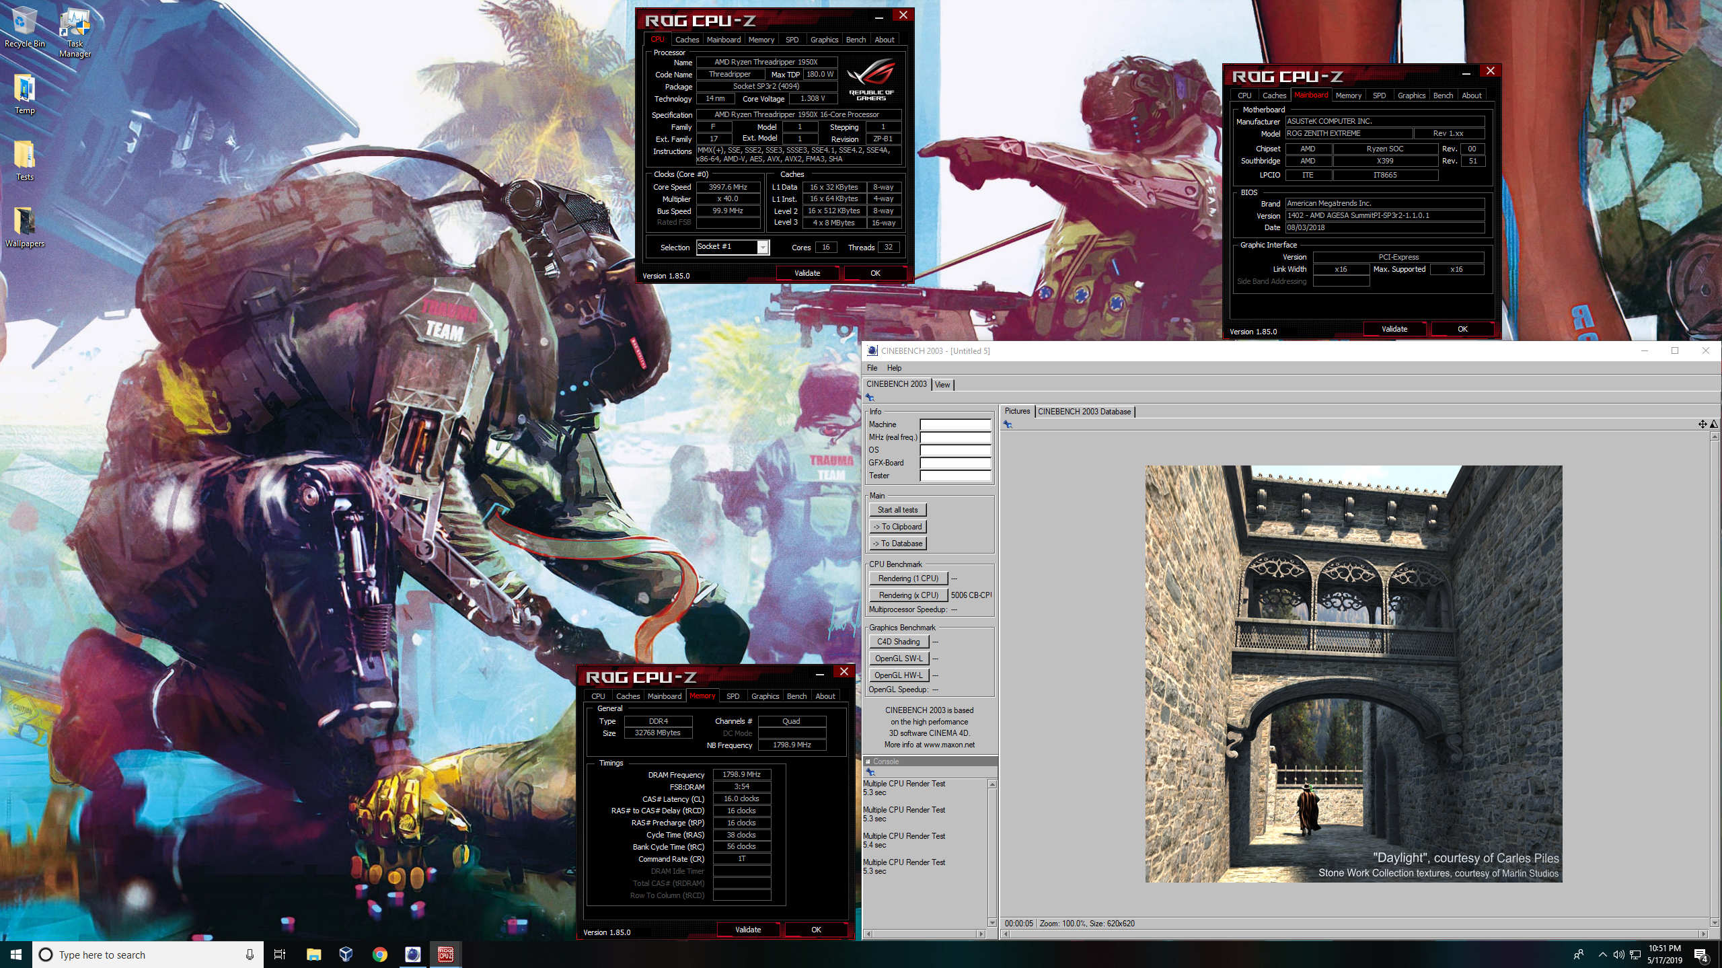Click the Machine input field
1722x968 pixels.
tap(955, 424)
